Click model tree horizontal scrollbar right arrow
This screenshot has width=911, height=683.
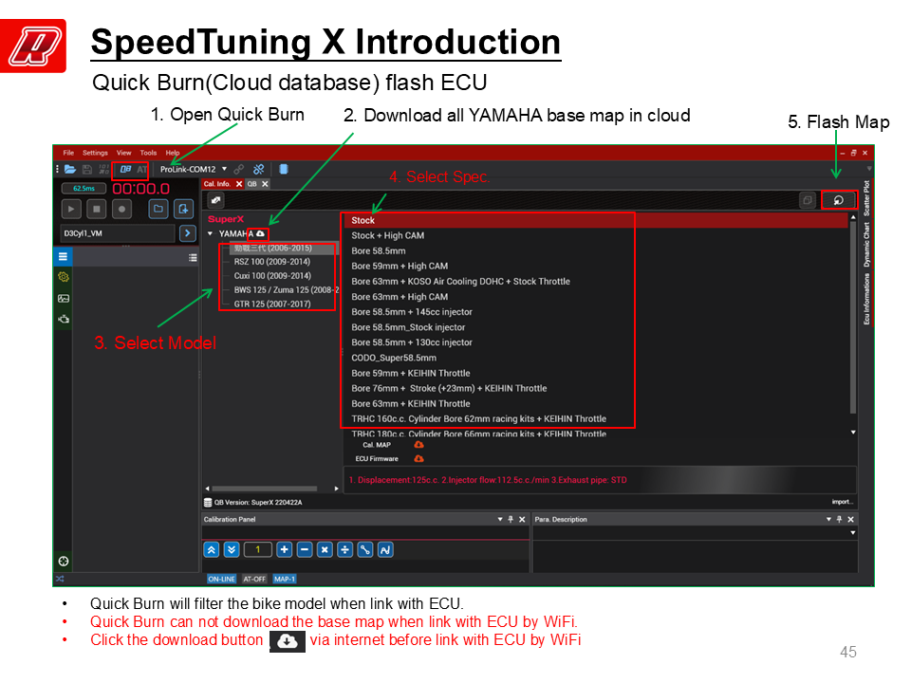(x=336, y=489)
